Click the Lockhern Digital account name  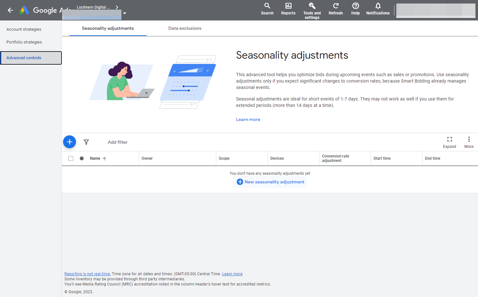(93, 7)
